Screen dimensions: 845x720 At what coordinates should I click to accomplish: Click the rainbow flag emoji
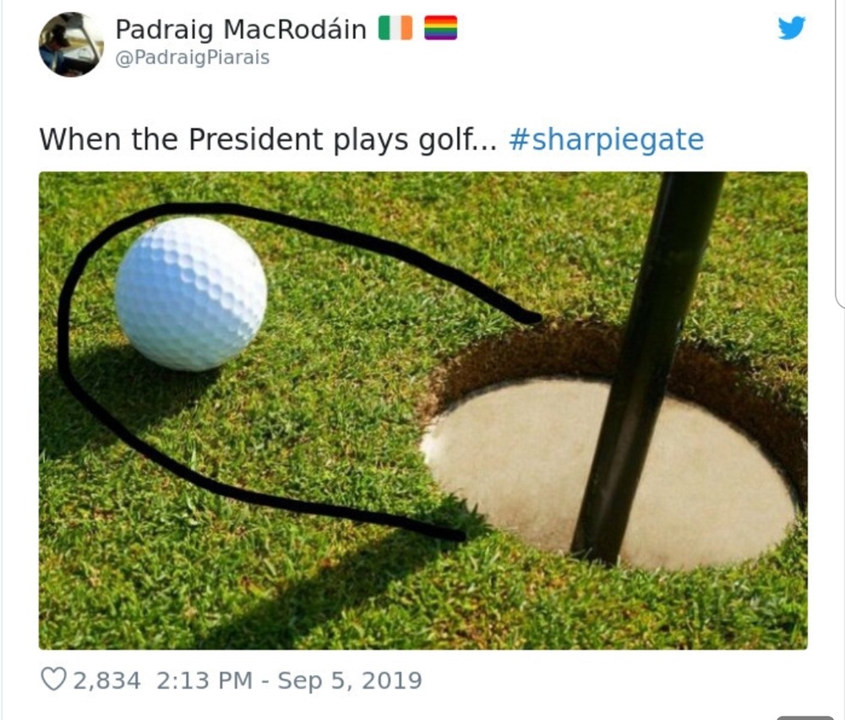pos(441,28)
